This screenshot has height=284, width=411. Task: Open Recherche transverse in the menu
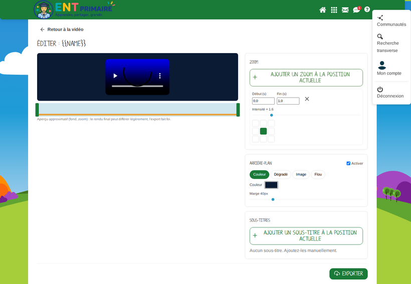tap(387, 43)
